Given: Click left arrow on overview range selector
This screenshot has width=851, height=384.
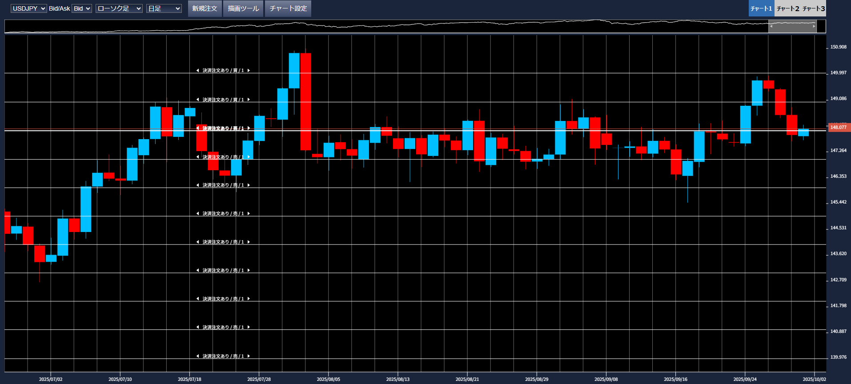Looking at the screenshot, I should click(x=771, y=26).
